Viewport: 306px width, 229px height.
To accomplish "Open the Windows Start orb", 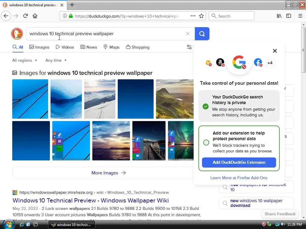I will point(9,224).
